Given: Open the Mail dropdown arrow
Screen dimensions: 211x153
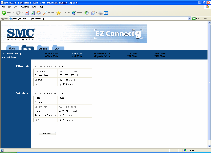Looking at the screenshot, I should pyautogui.click(x=96, y=13).
